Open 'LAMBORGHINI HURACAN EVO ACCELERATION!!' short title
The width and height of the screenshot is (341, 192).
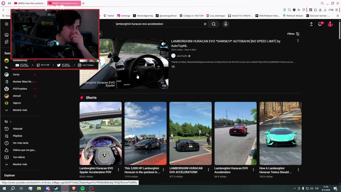click(x=186, y=170)
